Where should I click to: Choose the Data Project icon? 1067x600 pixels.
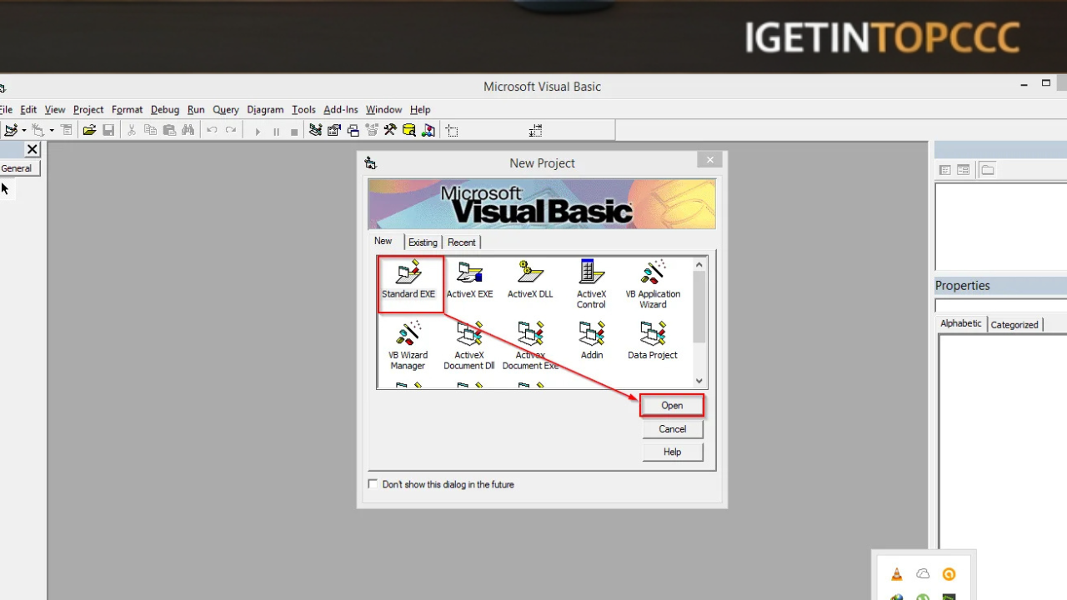click(653, 341)
